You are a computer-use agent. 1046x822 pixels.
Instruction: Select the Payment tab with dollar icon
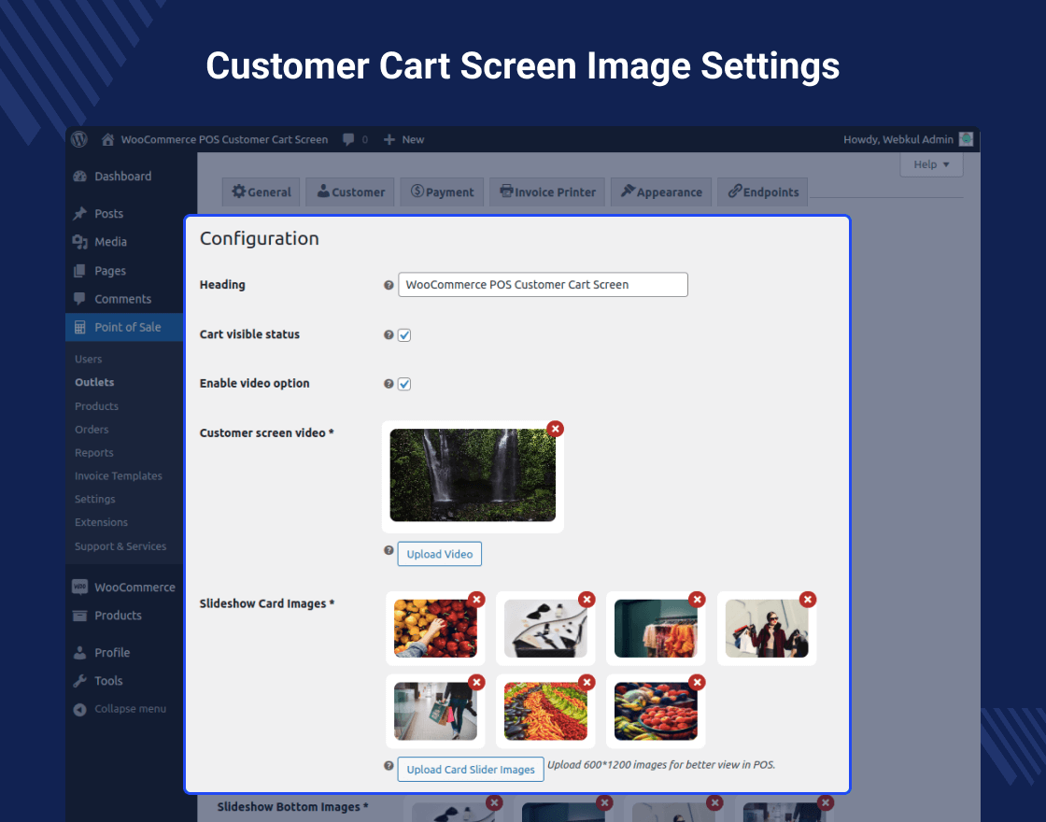(418, 191)
